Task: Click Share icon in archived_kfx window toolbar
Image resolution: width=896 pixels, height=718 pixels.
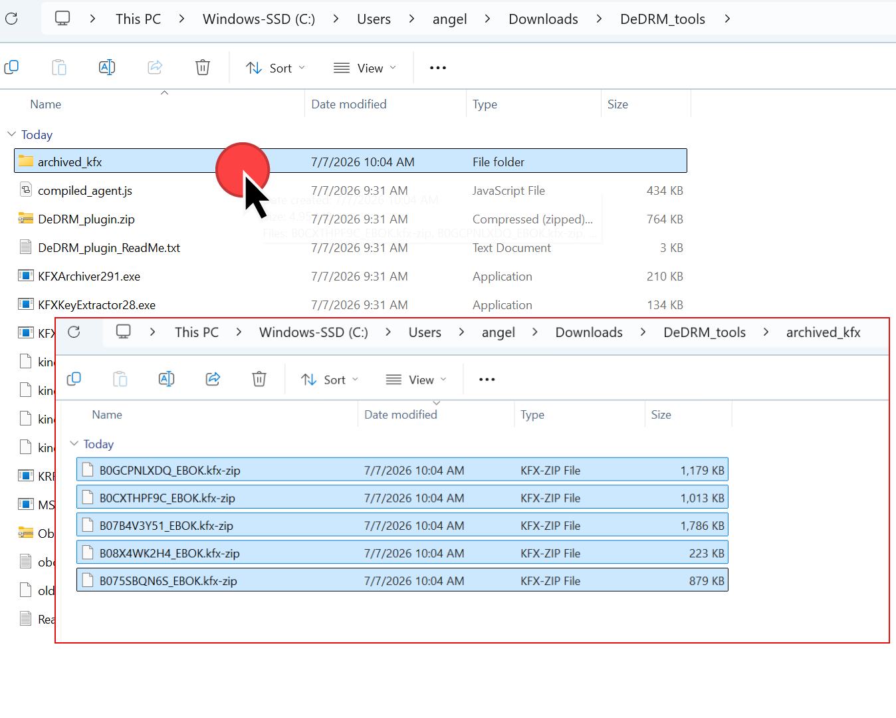Action: 213,379
